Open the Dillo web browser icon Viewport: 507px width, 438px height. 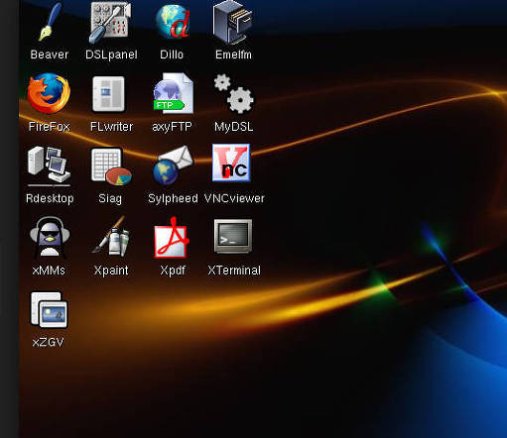pyautogui.click(x=173, y=21)
